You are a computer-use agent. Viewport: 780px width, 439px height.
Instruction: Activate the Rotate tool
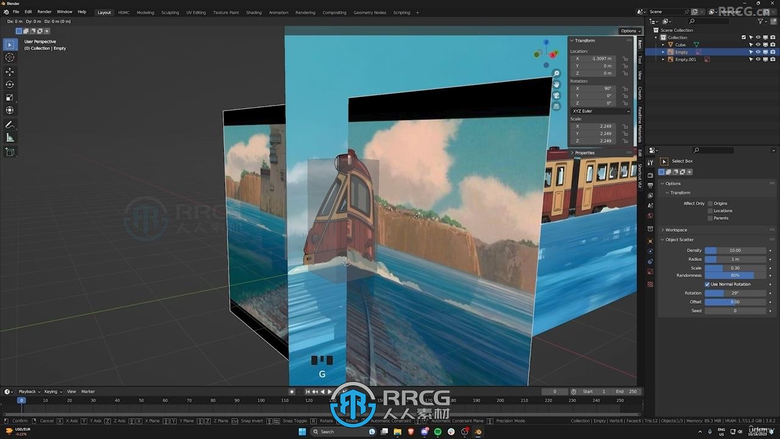(x=10, y=85)
